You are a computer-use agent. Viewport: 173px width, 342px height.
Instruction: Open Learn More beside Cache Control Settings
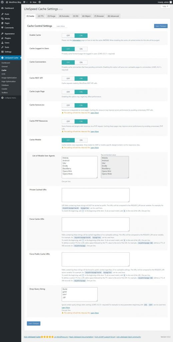point(61,26)
